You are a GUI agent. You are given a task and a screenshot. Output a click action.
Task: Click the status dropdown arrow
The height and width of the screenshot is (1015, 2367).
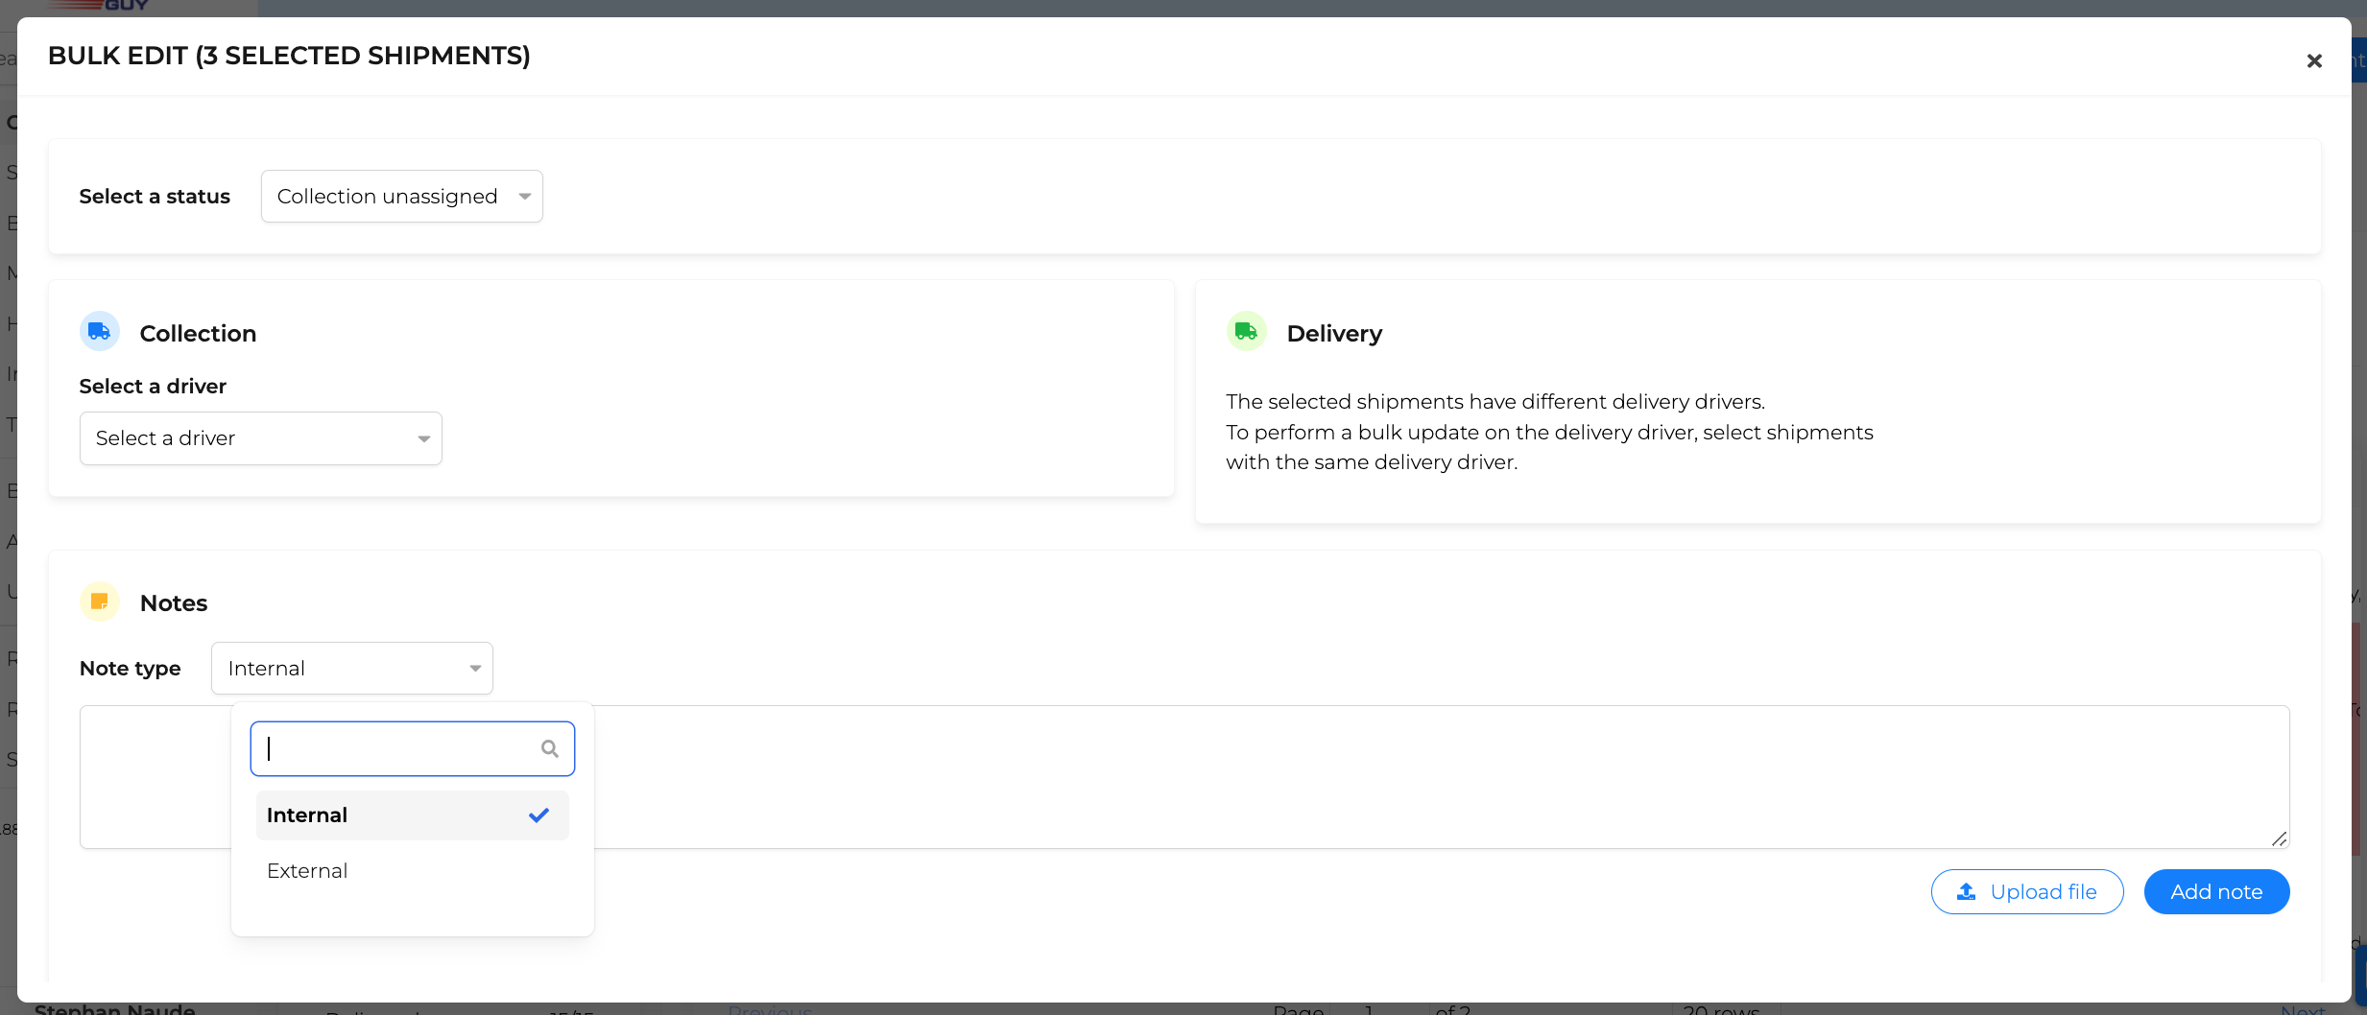pyautogui.click(x=525, y=197)
